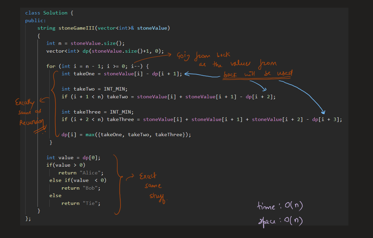Click the vector dp initialization line

click(105, 51)
